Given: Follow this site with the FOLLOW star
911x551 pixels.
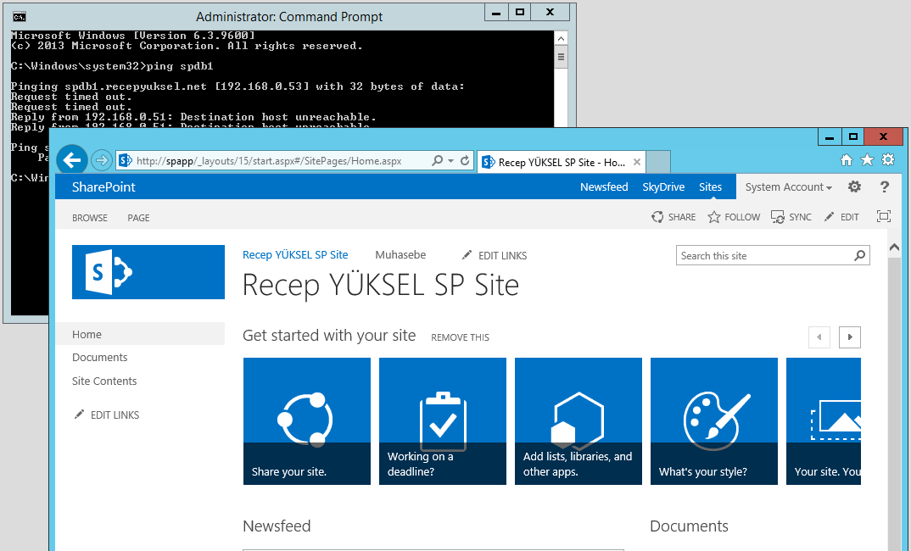Looking at the screenshot, I should (x=734, y=217).
